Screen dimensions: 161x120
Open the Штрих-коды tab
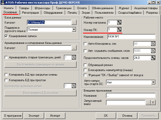(x=42, y=8)
